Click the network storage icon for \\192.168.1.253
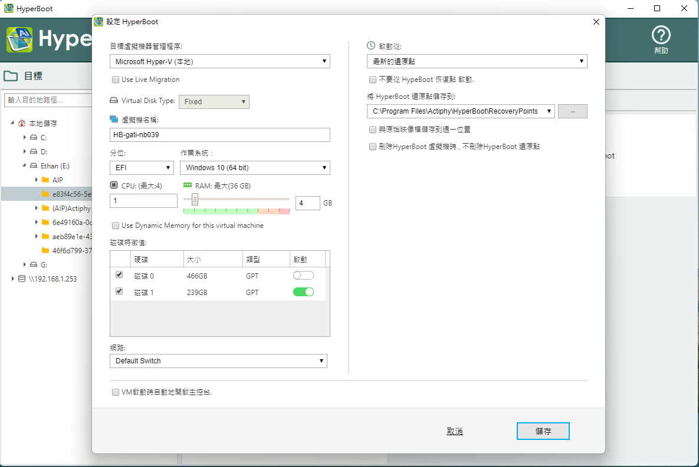The image size is (699, 467). coord(22,279)
